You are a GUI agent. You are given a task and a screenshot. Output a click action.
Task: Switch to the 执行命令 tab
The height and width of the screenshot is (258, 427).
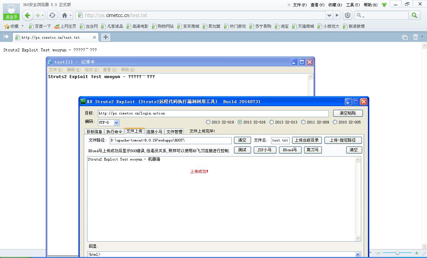[x=114, y=132]
